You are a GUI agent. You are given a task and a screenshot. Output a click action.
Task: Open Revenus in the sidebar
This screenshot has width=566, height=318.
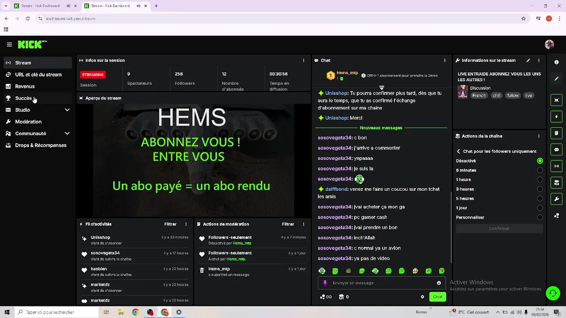point(38,87)
